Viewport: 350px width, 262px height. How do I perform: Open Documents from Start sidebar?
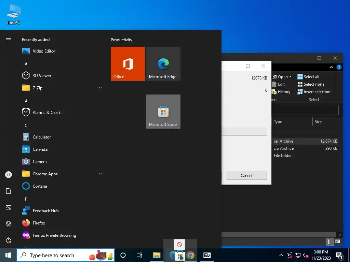(9, 191)
